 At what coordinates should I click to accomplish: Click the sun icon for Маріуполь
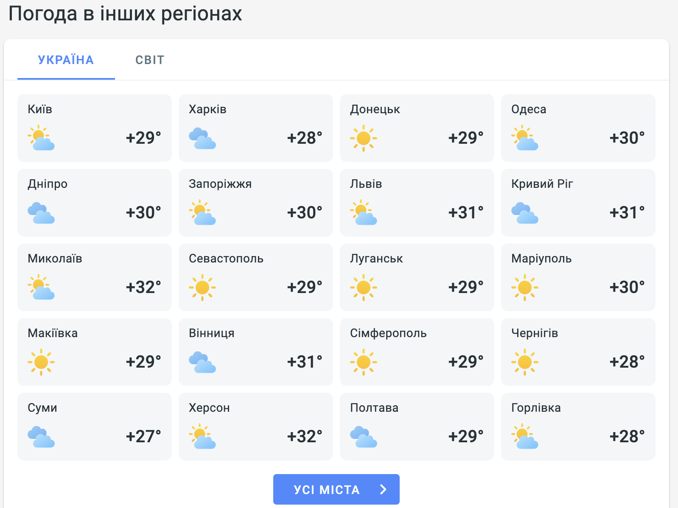pos(525,287)
